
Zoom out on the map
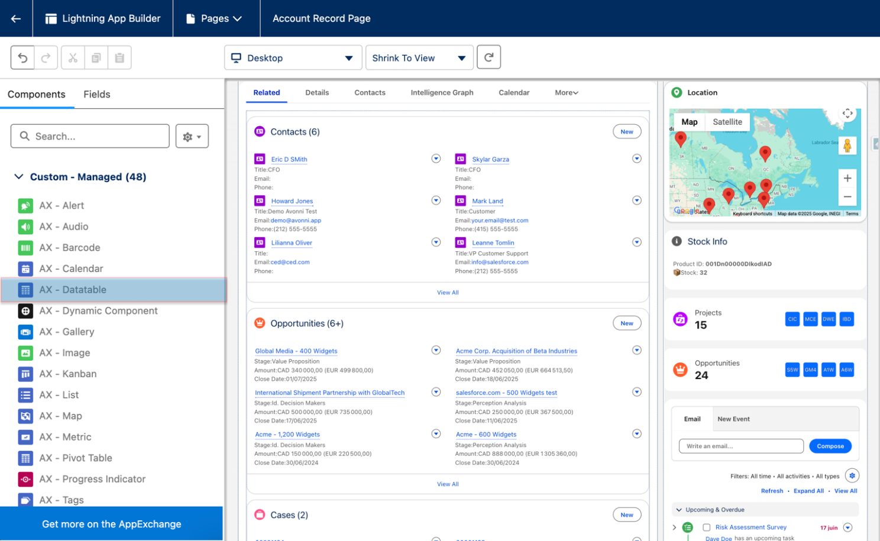pyautogui.click(x=847, y=196)
